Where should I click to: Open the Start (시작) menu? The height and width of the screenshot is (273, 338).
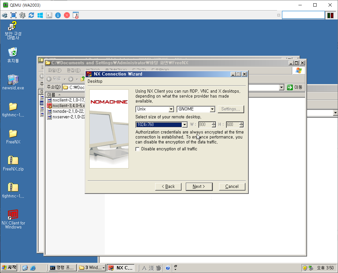(9, 268)
